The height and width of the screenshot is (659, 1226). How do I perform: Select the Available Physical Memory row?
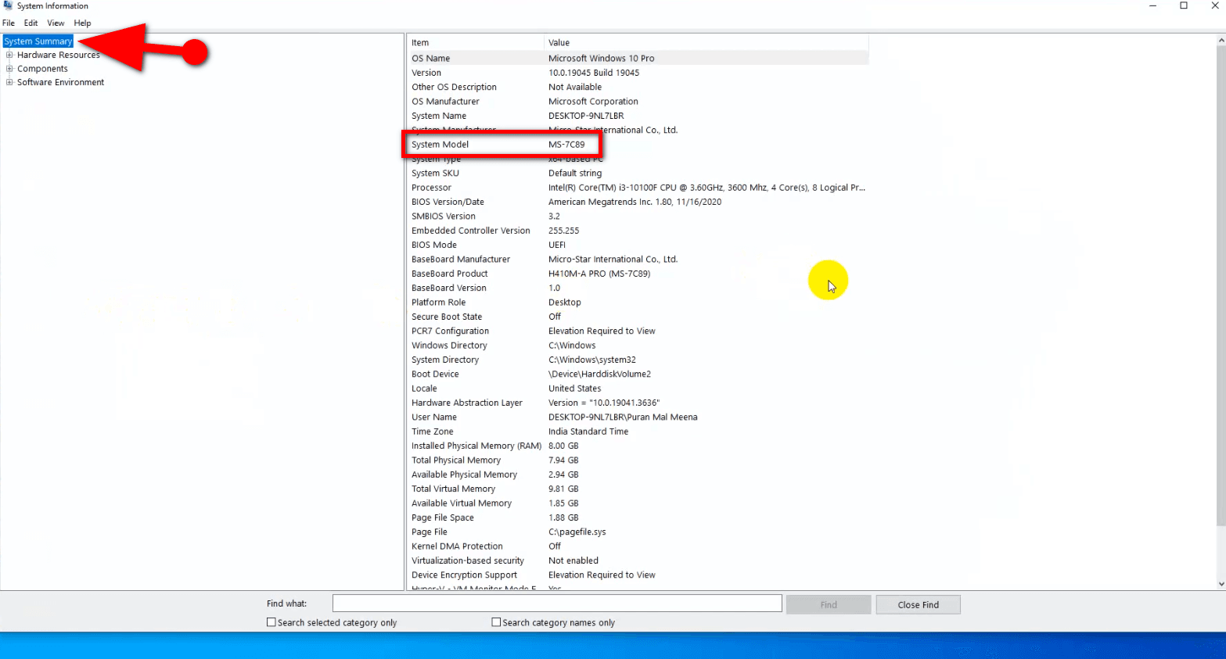pyautogui.click(x=638, y=474)
